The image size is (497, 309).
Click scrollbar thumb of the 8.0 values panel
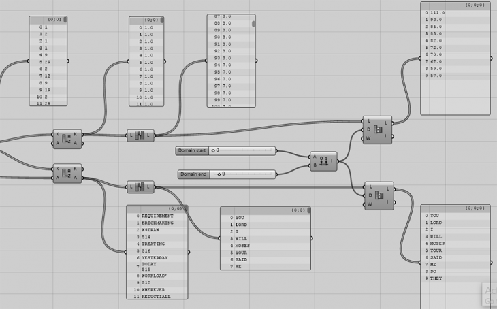point(254,24)
